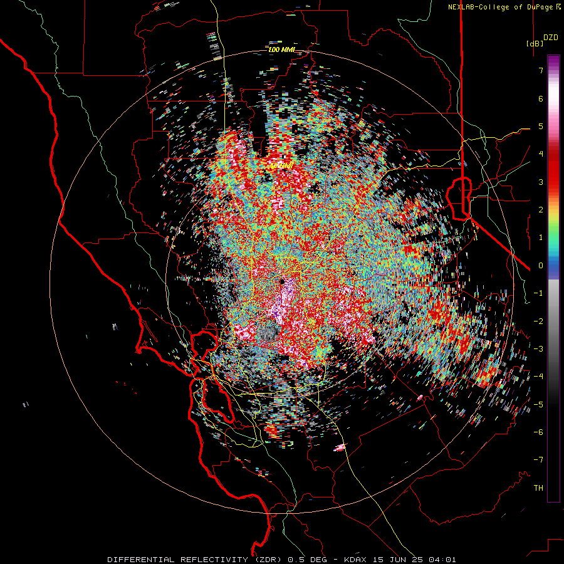Click the NEXLAB-College of DuPage title text
Image resolution: width=564 pixels, height=564 pixels.
point(500,7)
